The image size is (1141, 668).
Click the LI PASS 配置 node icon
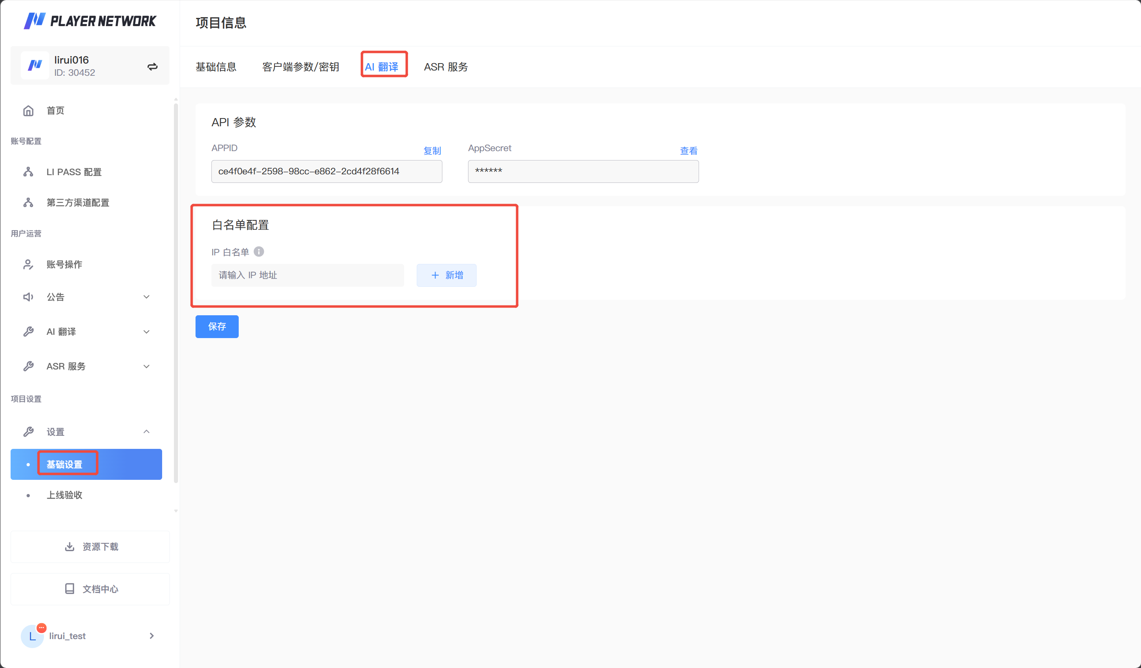pyautogui.click(x=28, y=172)
